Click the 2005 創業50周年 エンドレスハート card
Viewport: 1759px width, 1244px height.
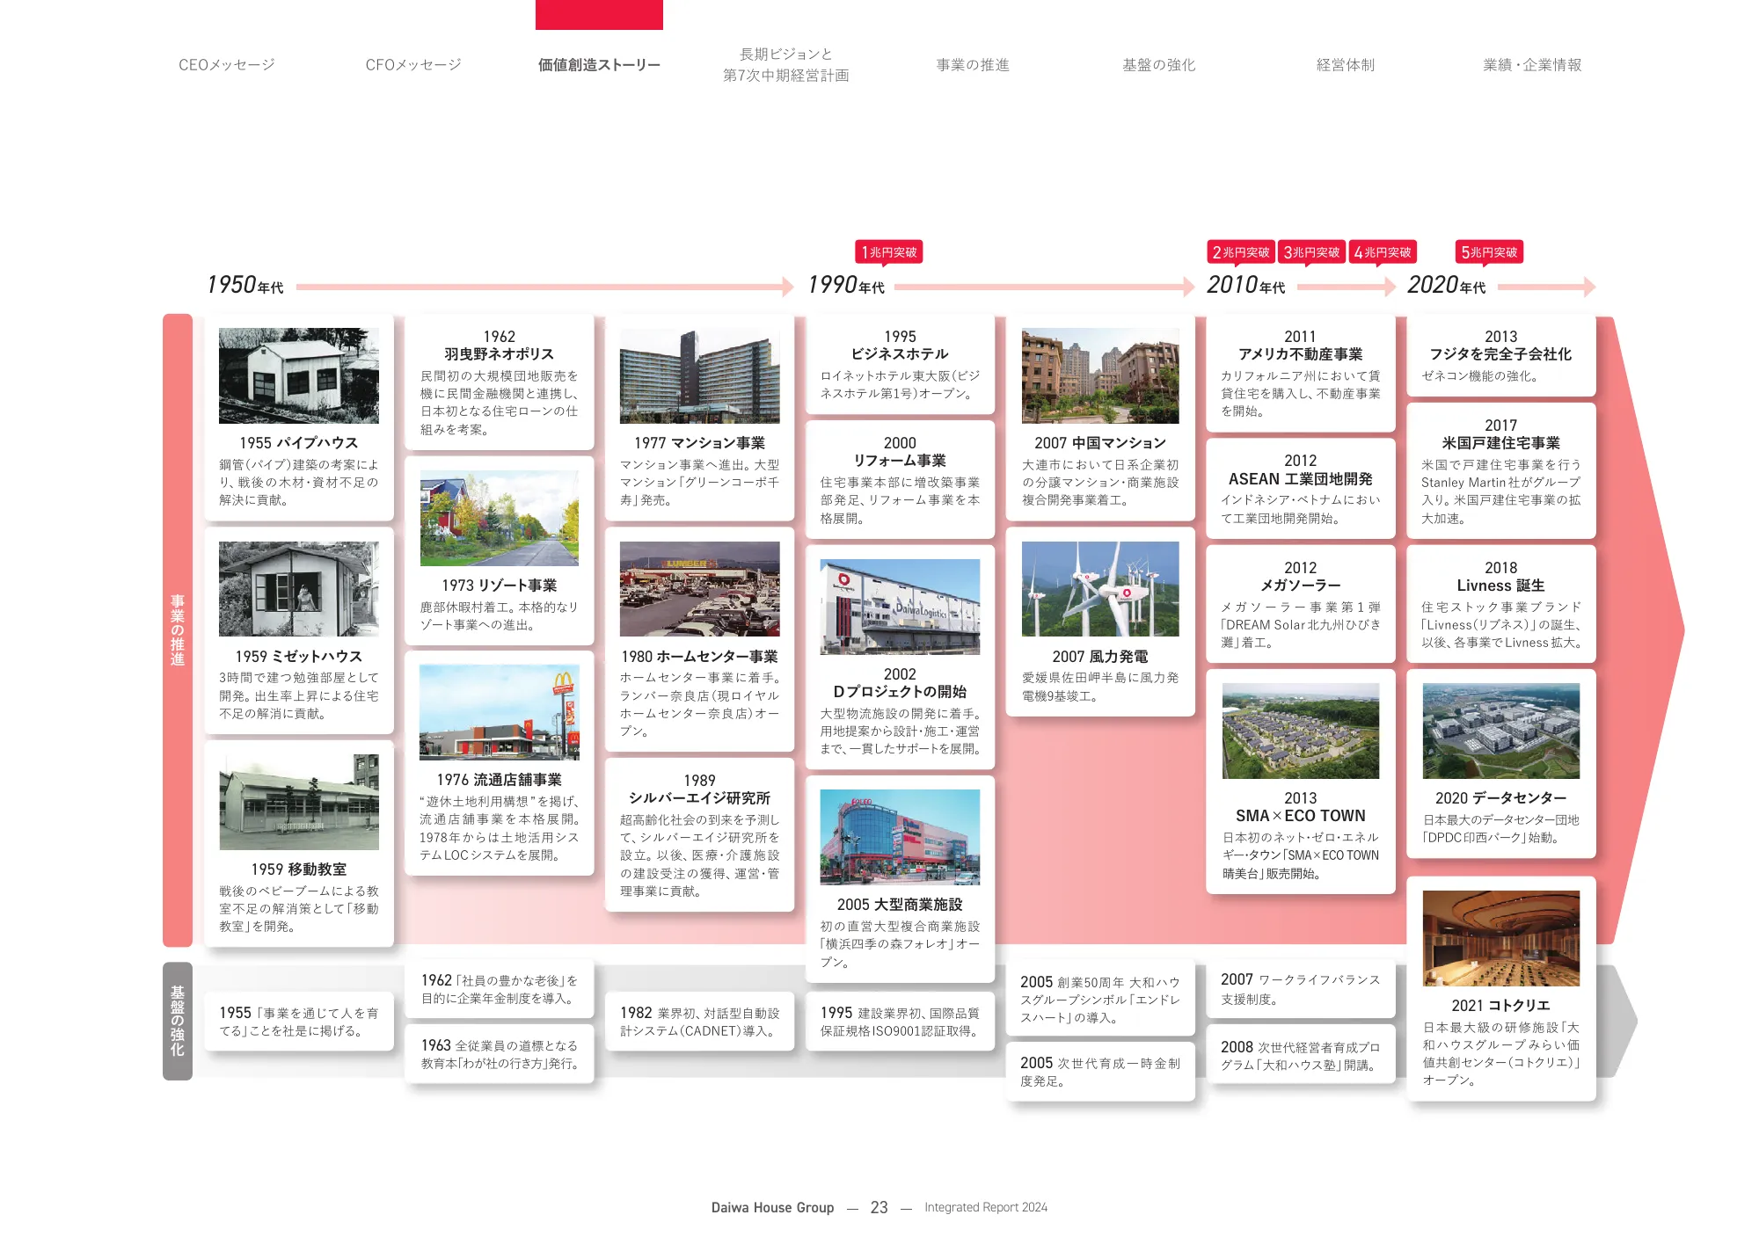[1100, 999]
